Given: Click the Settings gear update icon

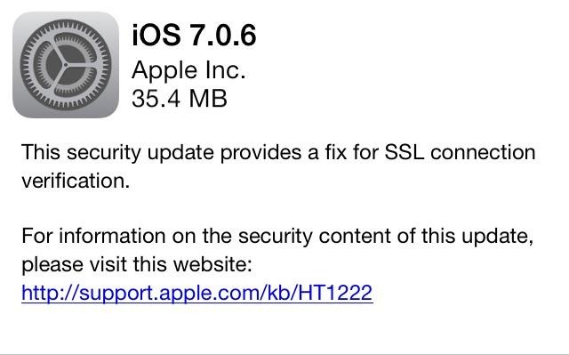Looking at the screenshot, I should pyautogui.click(x=66, y=65).
